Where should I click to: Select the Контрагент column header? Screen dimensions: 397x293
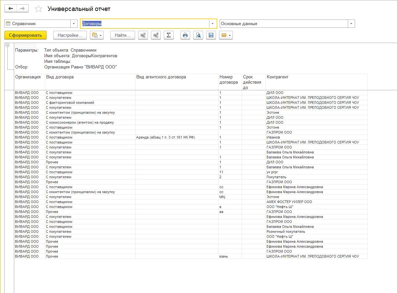pos(316,82)
